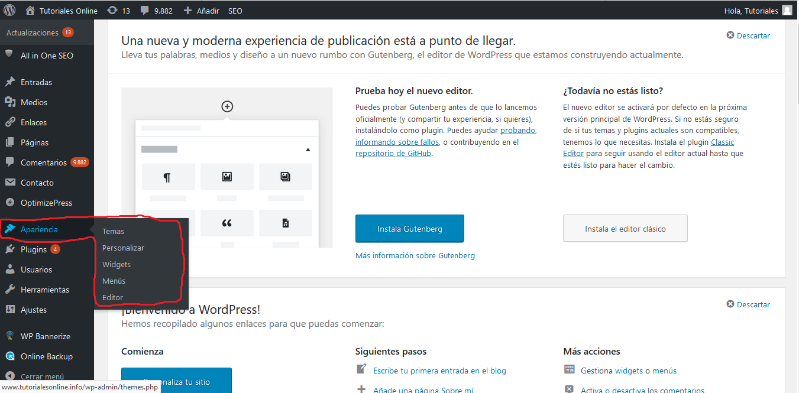Viewport: 799px width, 393px height.
Task: Click the widgets grid icon beside Gestiona
Action: click(569, 370)
